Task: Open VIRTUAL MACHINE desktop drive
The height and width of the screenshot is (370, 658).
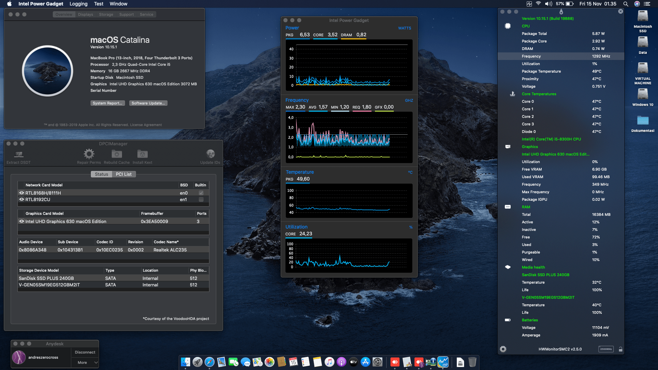Action: [x=643, y=73]
